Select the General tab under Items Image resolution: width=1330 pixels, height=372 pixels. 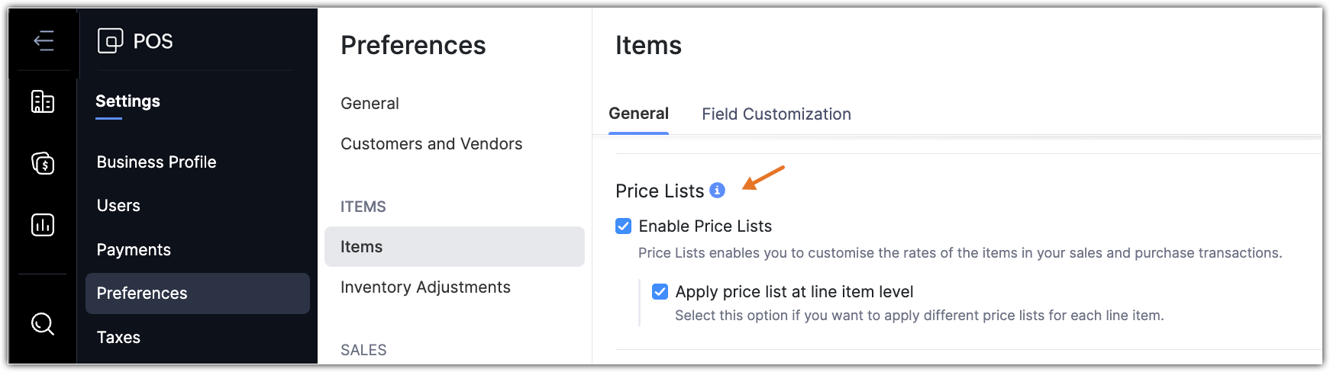tap(638, 114)
